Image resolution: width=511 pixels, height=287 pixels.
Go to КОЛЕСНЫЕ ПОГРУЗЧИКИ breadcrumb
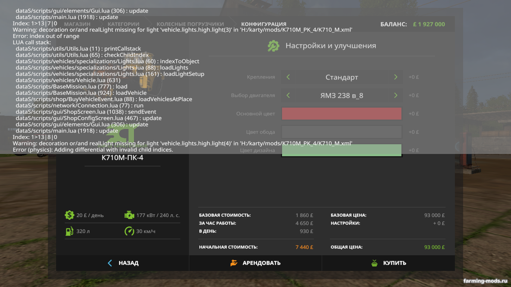pos(190,24)
